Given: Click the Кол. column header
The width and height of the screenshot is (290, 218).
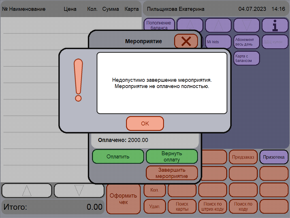Looking at the screenshot, I should click(x=92, y=9).
